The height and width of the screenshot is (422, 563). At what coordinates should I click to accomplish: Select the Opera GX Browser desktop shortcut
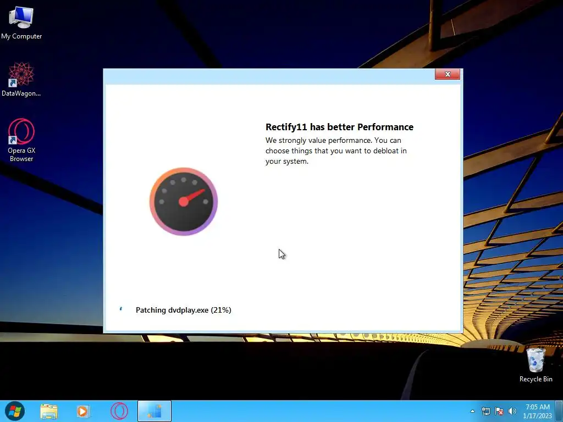click(21, 140)
